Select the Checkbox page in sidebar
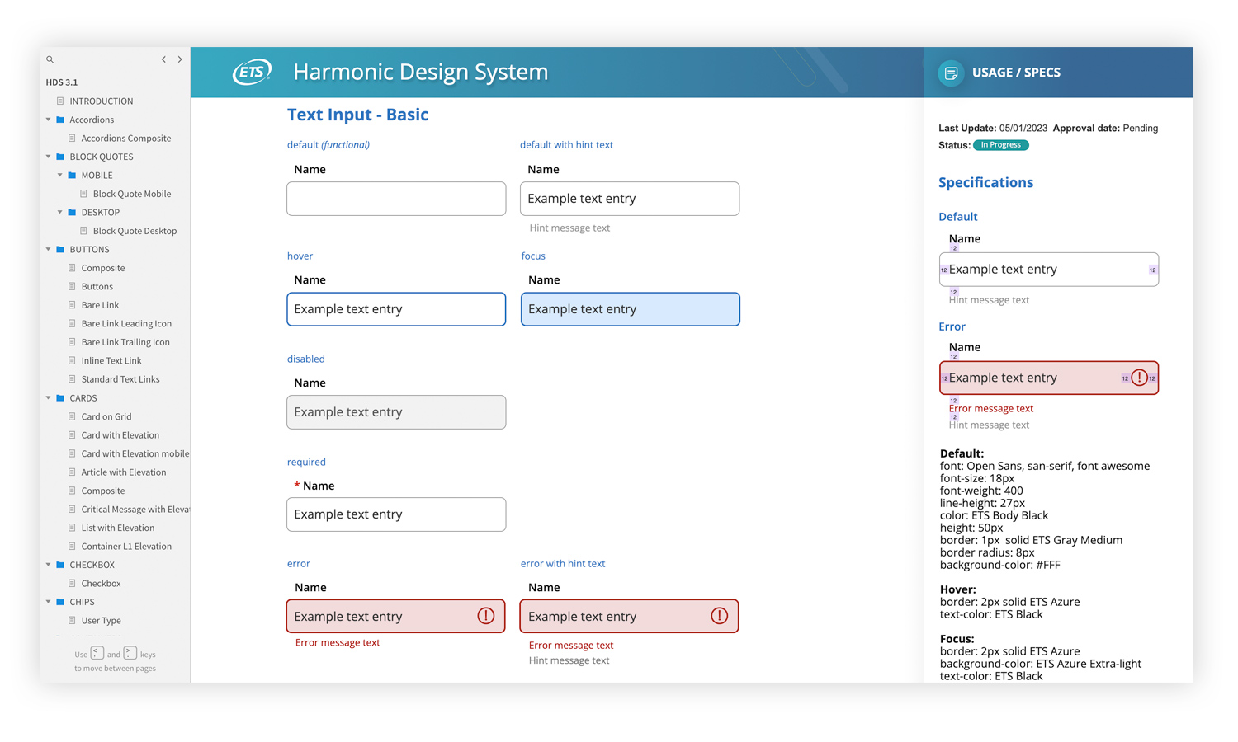Image resolution: width=1238 pixels, height=742 pixels. [101, 584]
